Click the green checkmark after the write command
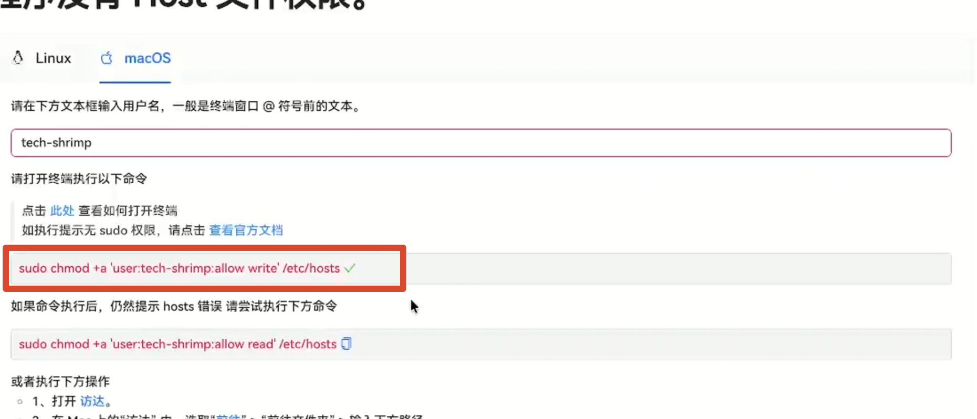This screenshot has width=977, height=419. pyautogui.click(x=350, y=268)
